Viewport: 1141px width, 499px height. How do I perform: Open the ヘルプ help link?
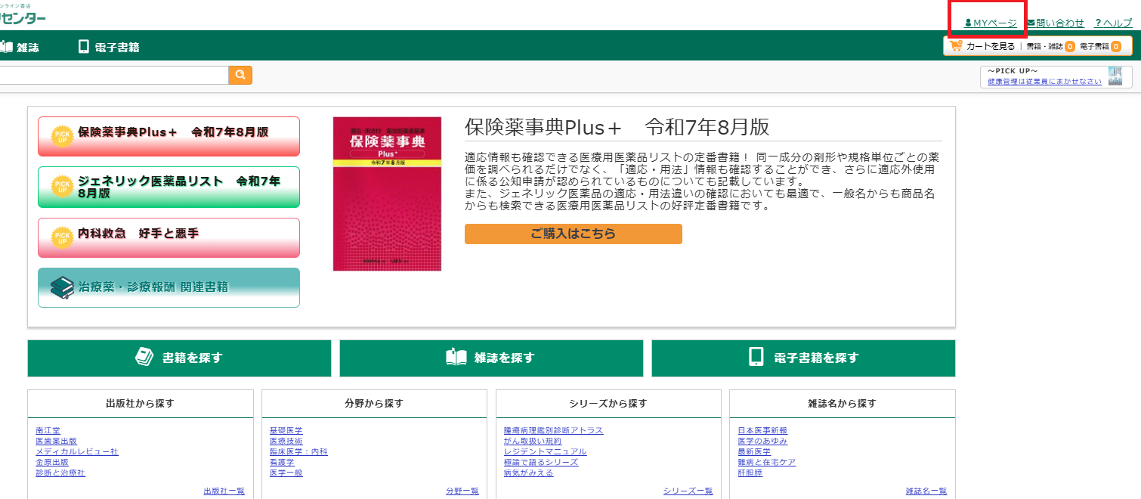(1113, 23)
